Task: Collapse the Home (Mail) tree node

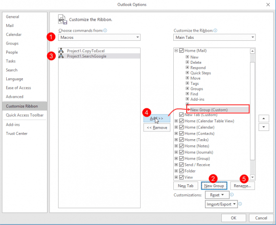Action: tap(176, 51)
